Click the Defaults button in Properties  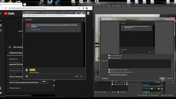point(105,78)
